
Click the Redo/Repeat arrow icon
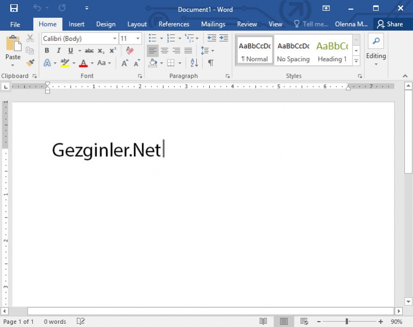[x=62, y=8]
